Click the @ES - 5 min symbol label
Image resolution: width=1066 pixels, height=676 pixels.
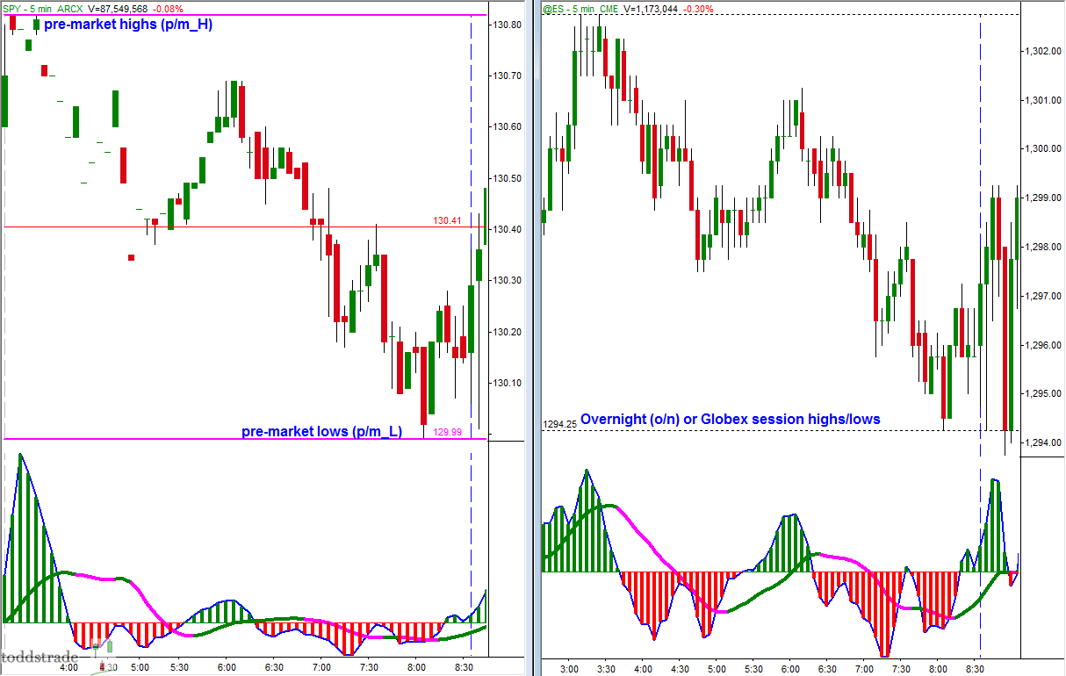[x=570, y=8]
